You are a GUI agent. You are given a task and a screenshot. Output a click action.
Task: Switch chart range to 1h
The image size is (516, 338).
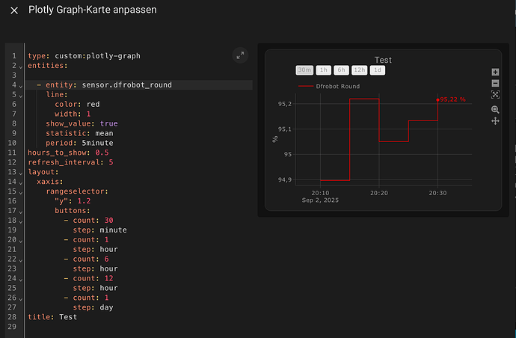(323, 70)
